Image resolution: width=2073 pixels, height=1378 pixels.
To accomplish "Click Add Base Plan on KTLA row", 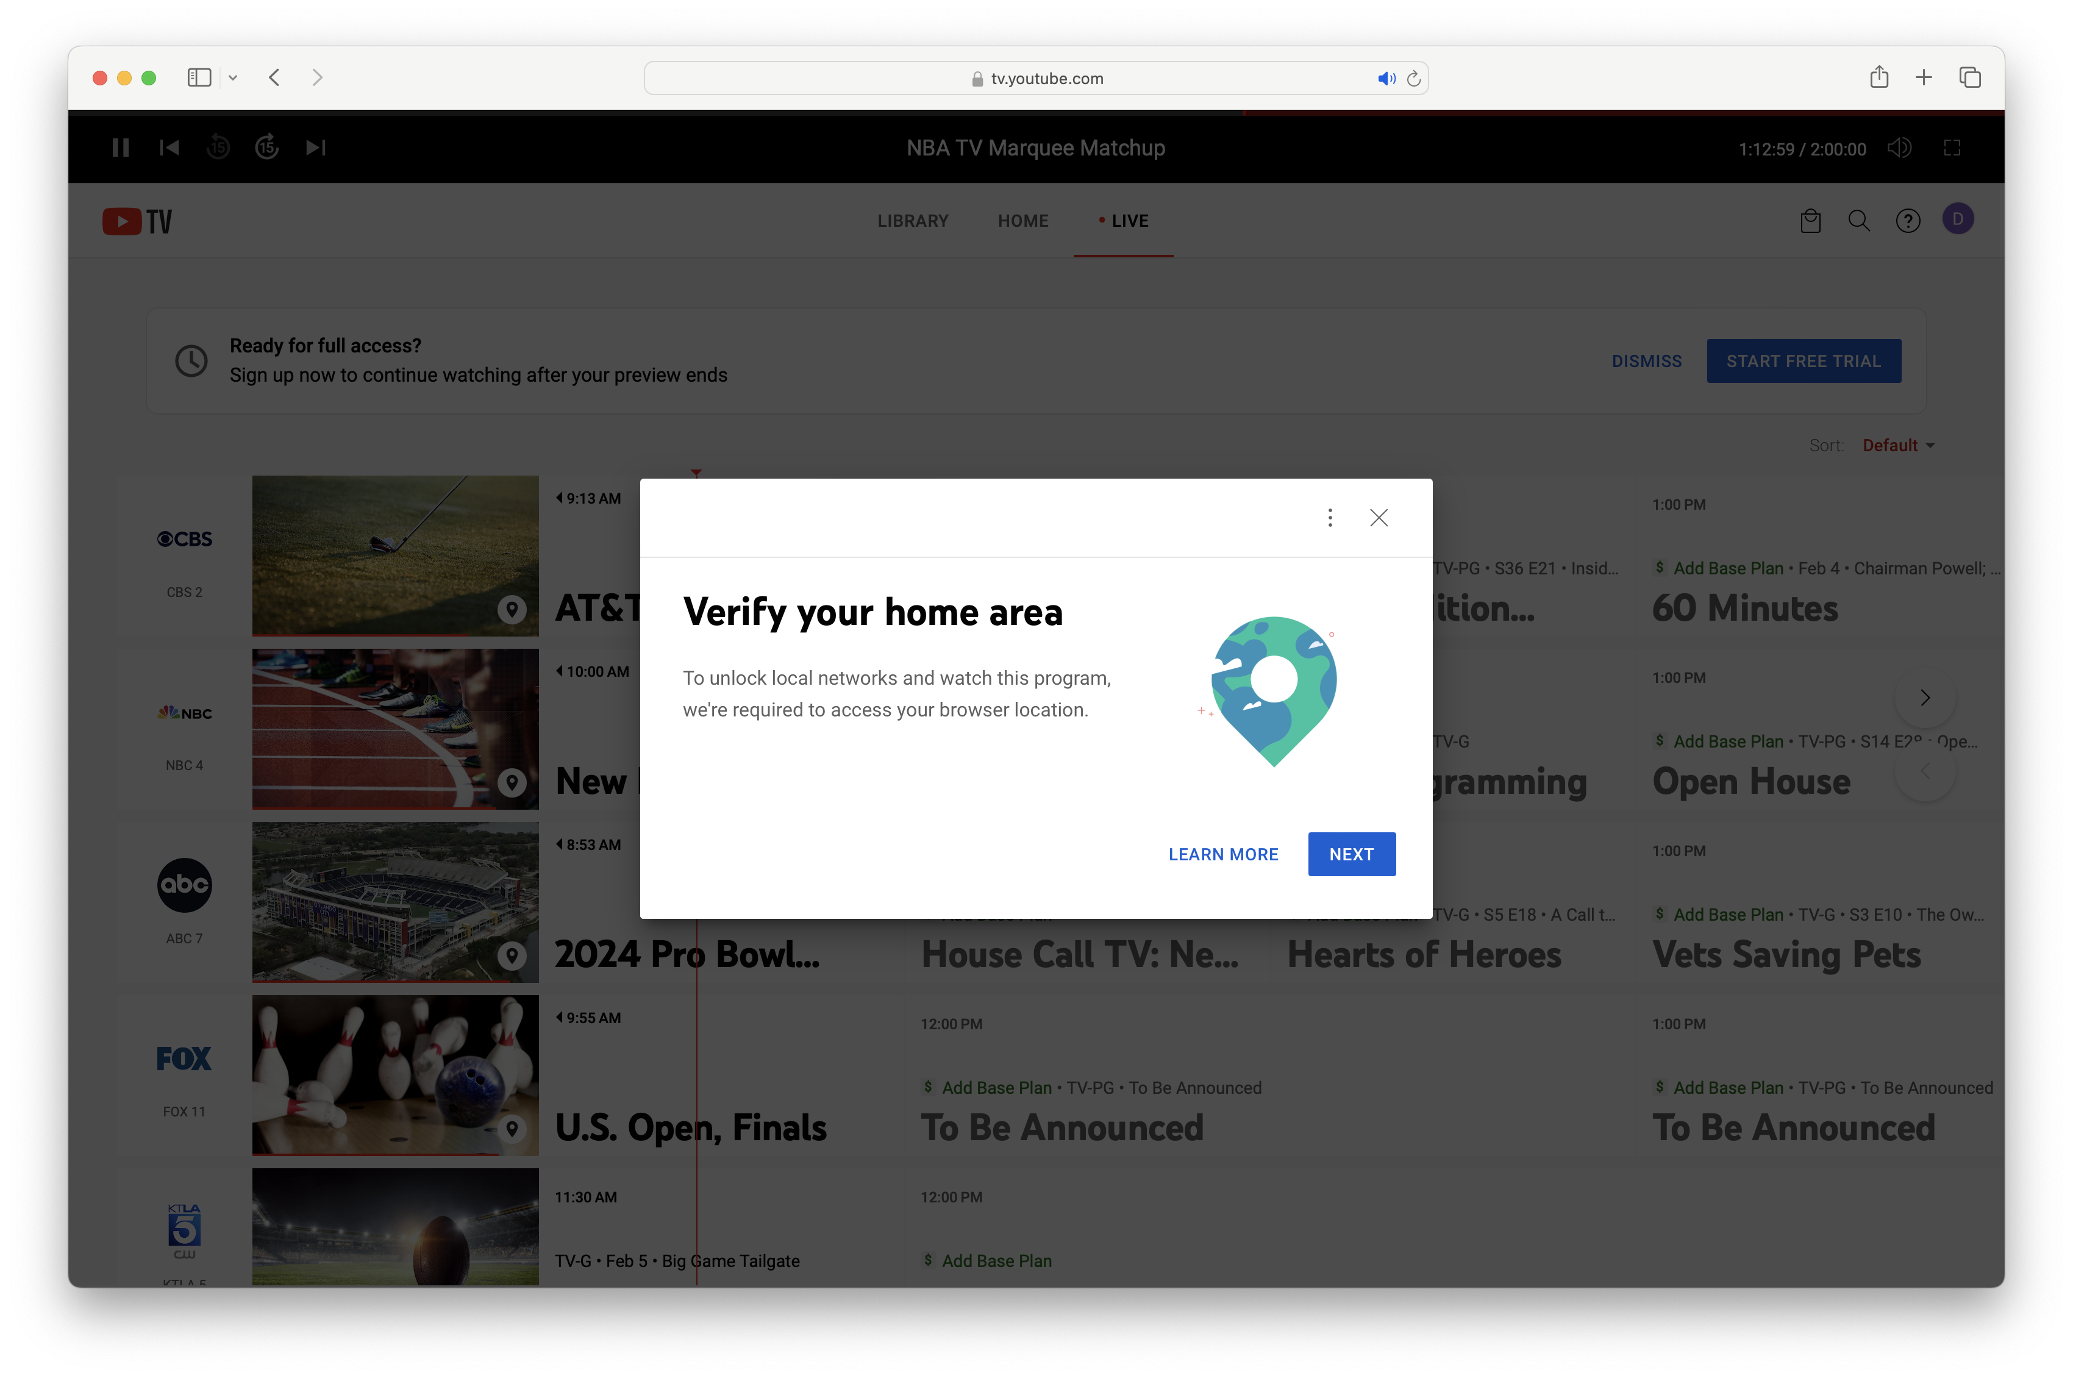I will click(996, 1261).
